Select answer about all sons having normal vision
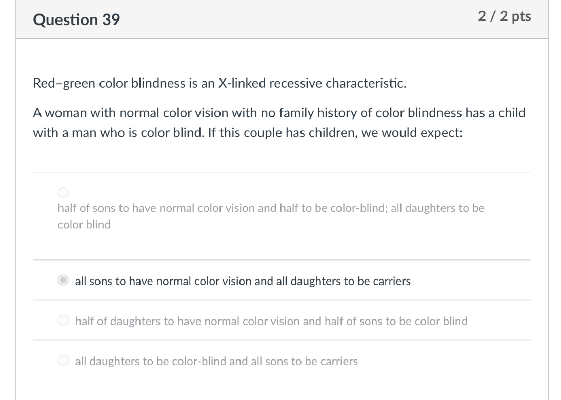The image size is (561, 400). pyautogui.click(x=63, y=281)
